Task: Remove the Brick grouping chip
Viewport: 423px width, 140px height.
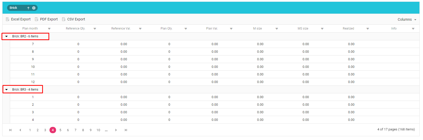Action: (34, 8)
